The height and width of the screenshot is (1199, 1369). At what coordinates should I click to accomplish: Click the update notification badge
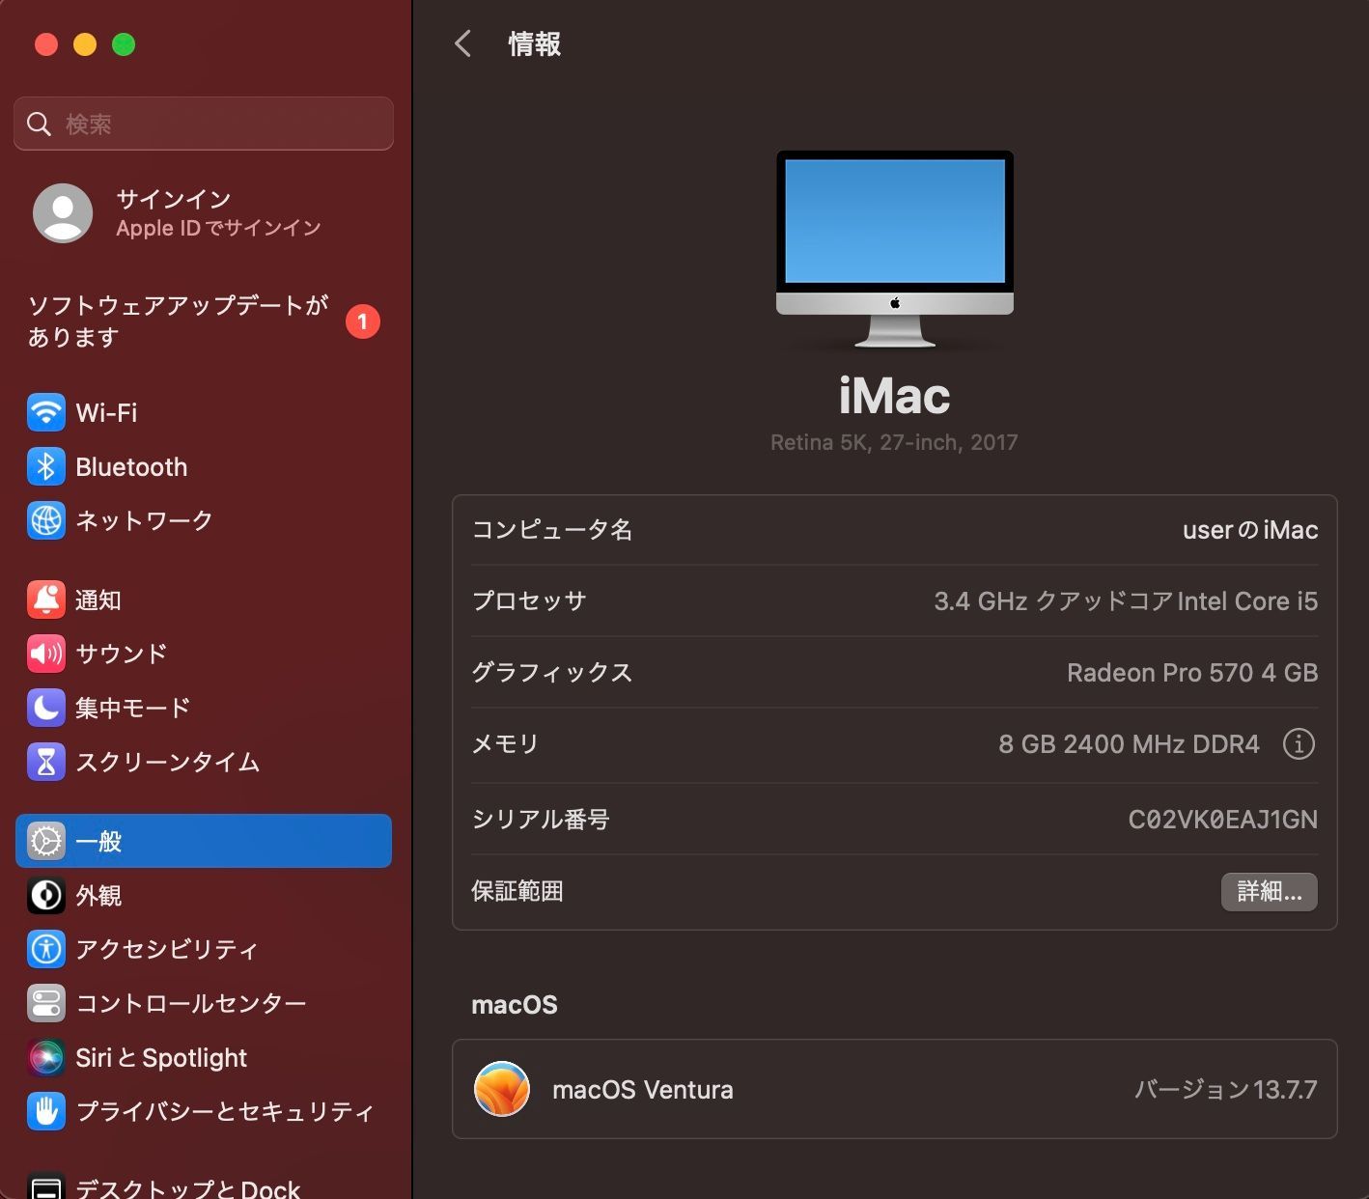tap(363, 321)
